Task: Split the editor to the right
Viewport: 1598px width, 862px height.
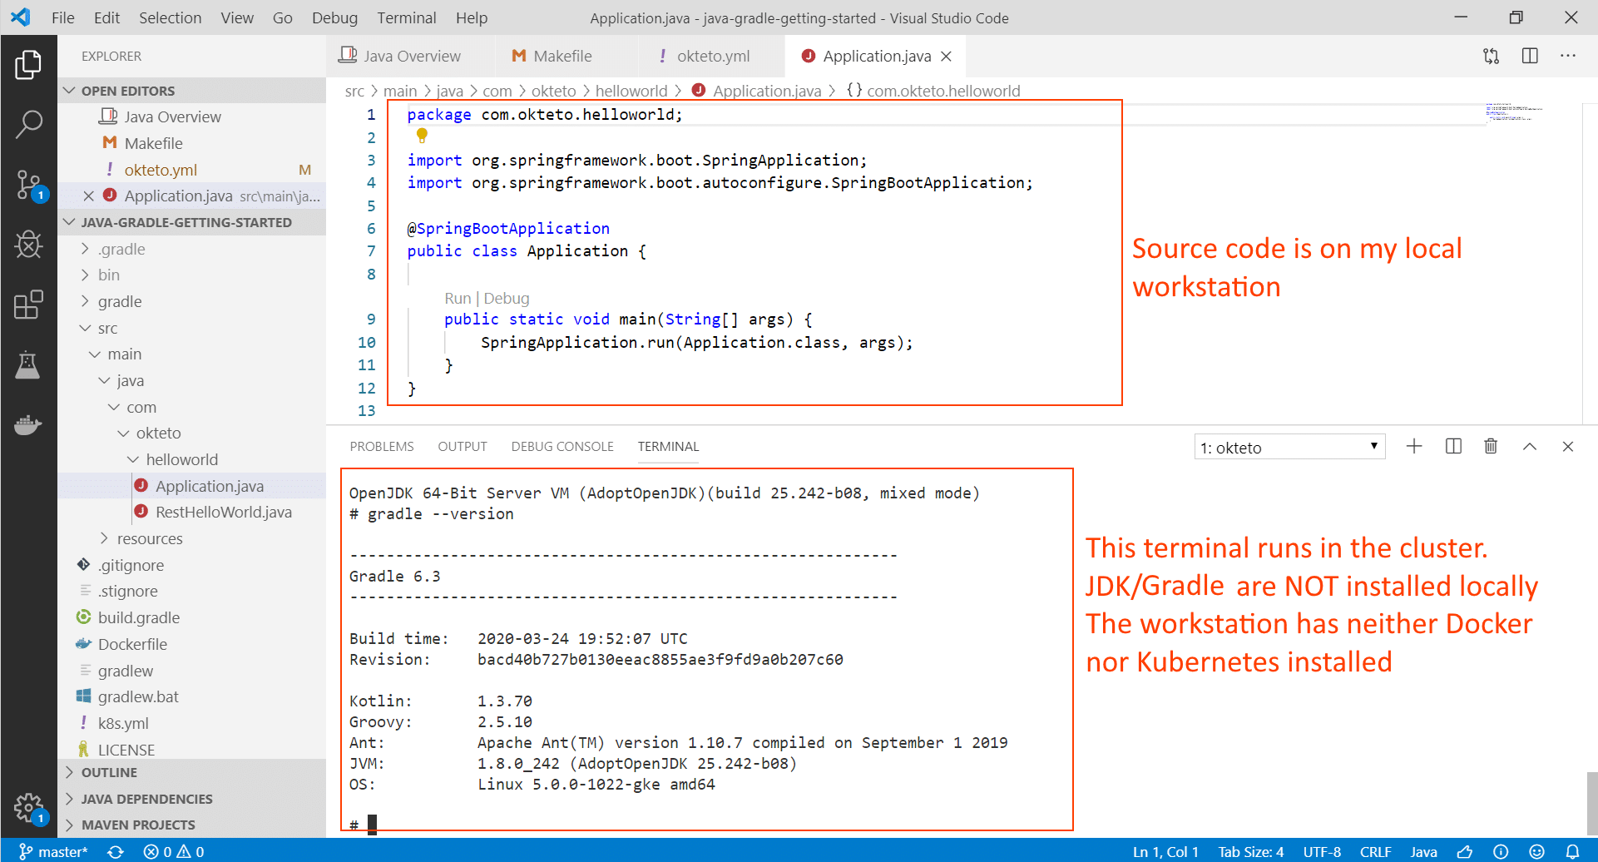Action: 1530,56
